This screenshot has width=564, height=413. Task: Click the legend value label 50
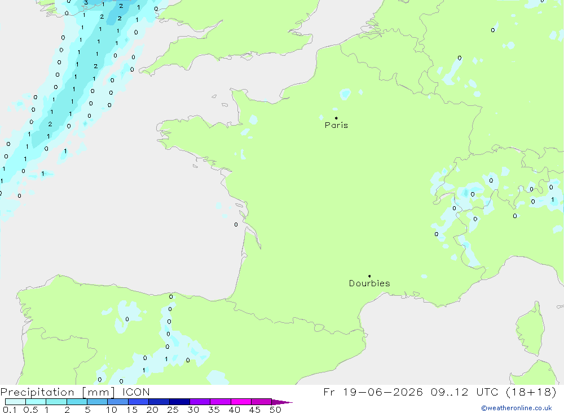[275, 410]
